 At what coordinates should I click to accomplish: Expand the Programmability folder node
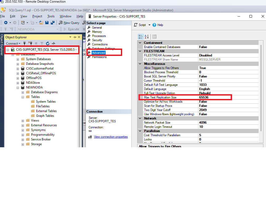23,135
